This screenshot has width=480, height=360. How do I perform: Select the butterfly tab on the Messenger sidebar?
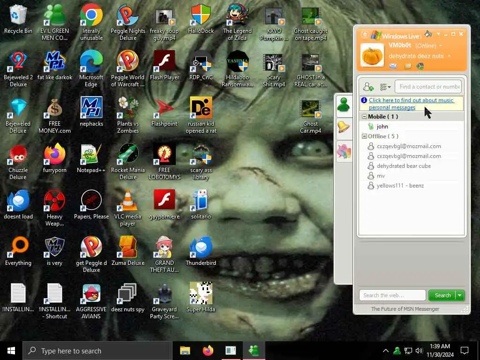point(344,151)
